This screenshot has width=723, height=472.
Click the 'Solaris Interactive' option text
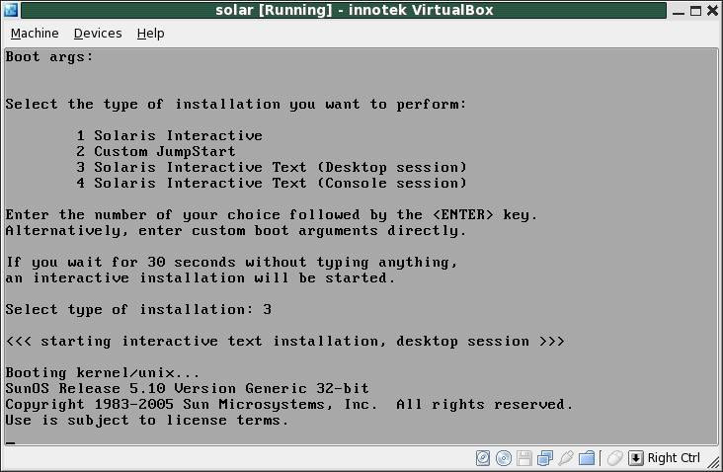tap(178, 135)
